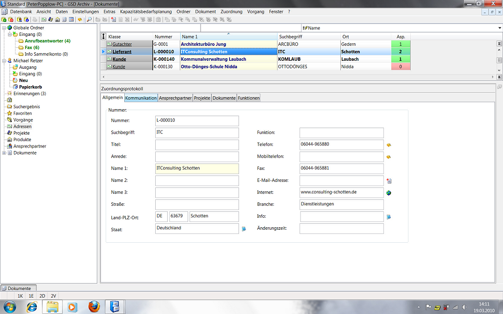Click the horizontal scrollbar below address grid

[x=298, y=77]
